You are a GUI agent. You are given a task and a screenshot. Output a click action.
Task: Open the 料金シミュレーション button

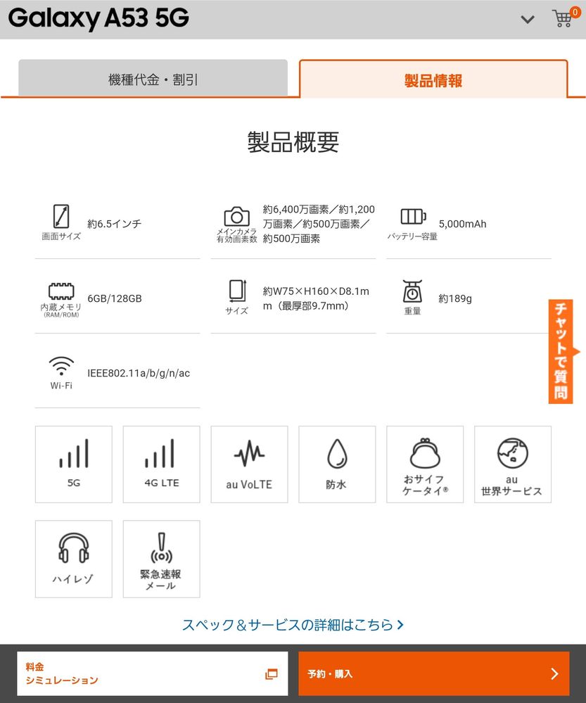153,673
